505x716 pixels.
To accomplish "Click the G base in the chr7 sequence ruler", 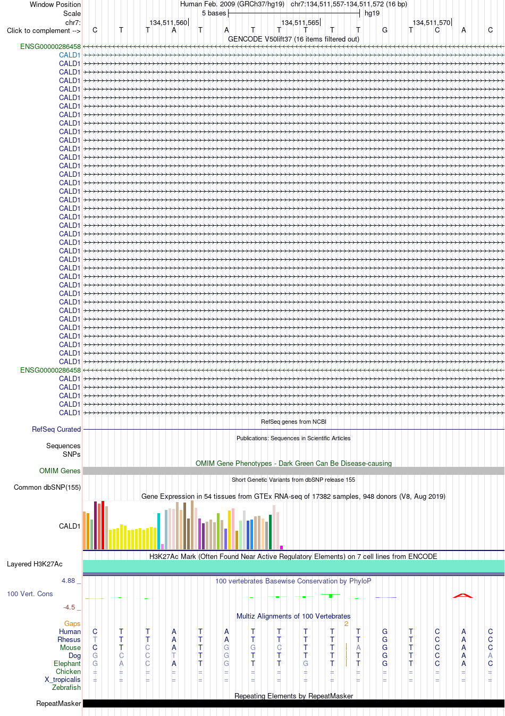I will tap(385, 30).
